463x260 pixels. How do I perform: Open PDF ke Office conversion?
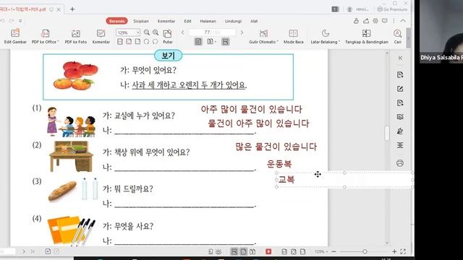(45, 37)
